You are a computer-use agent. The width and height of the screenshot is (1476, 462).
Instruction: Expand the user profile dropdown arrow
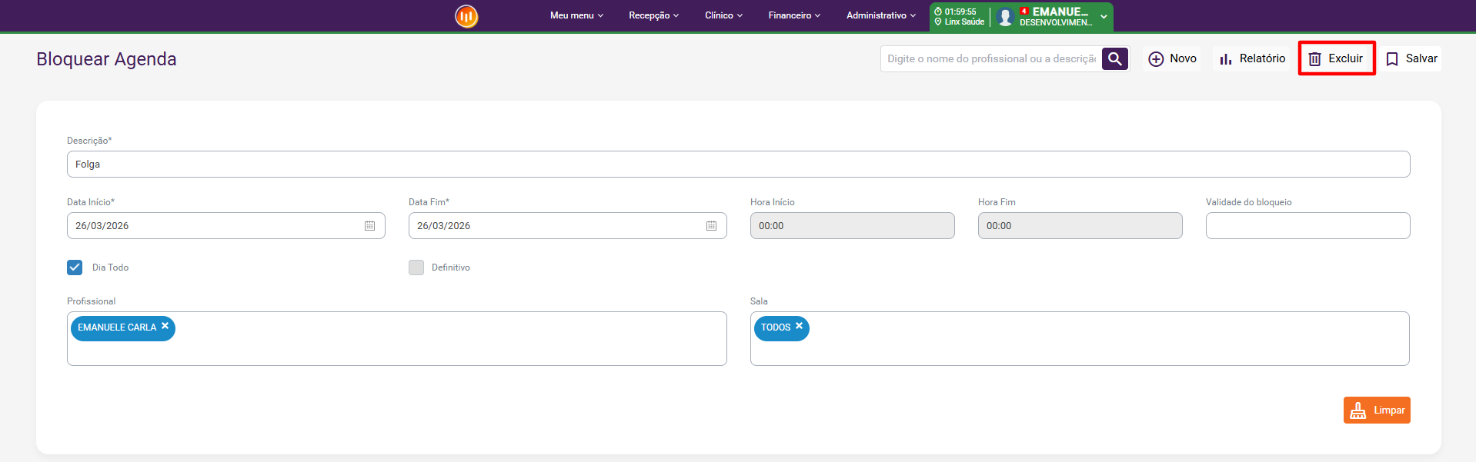[x=1104, y=16]
